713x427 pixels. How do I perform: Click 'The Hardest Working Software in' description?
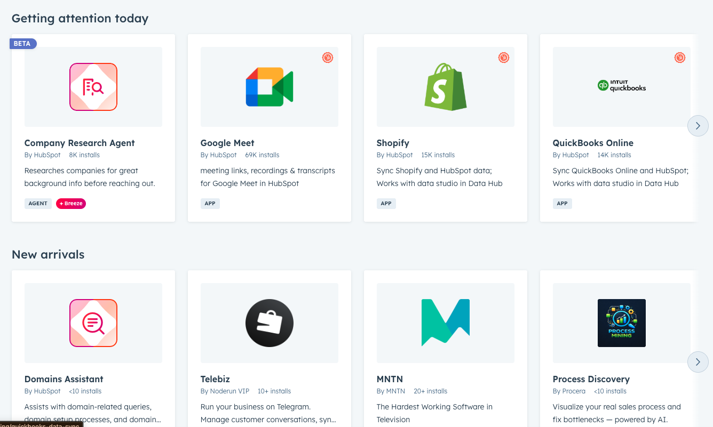point(434,407)
